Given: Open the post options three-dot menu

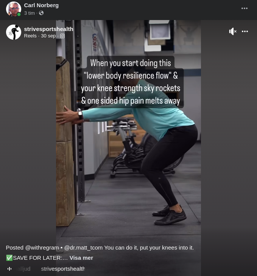Looking at the screenshot, I should click(x=245, y=8).
